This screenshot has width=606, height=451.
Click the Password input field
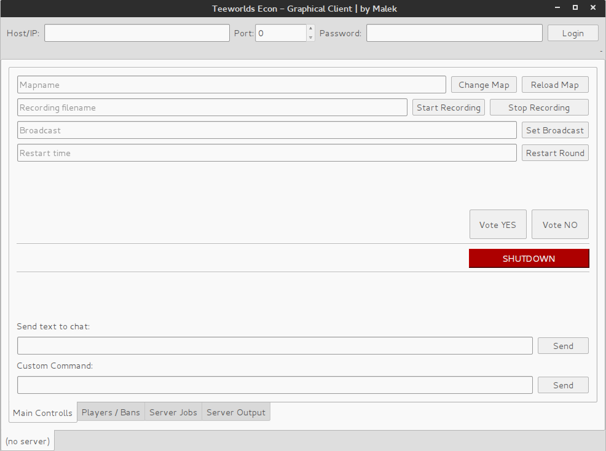455,33
